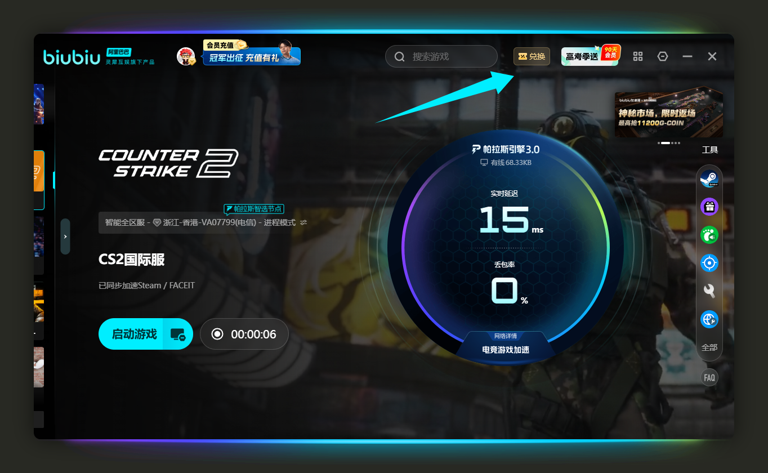Click the 有线 68.33KB status text
The width and height of the screenshot is (768, 473).
(506, 163)
